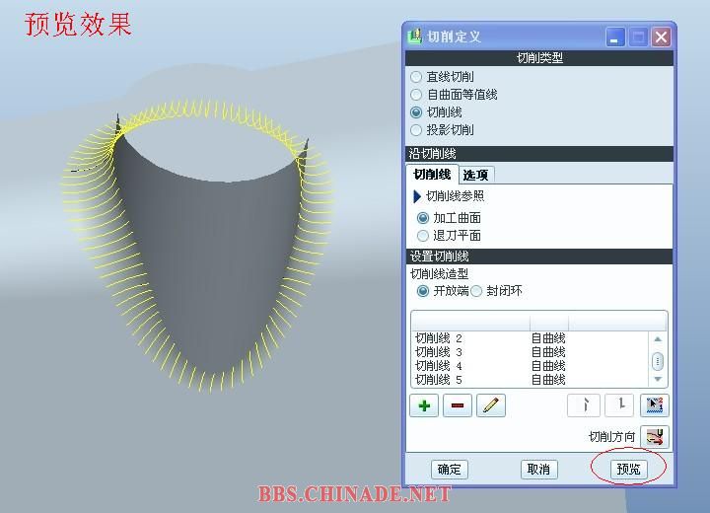Switch to the 切削线 tab
The height and width of the screenshot is (513, 710).
(432, 175)
